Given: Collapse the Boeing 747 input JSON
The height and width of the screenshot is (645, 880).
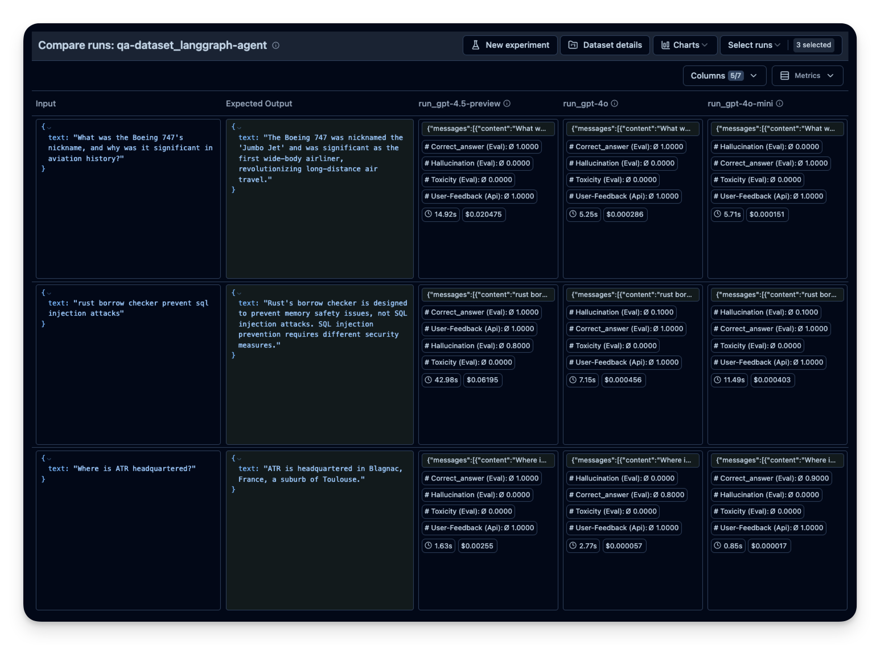Looking at the screenshot, I should pos(49,127).
